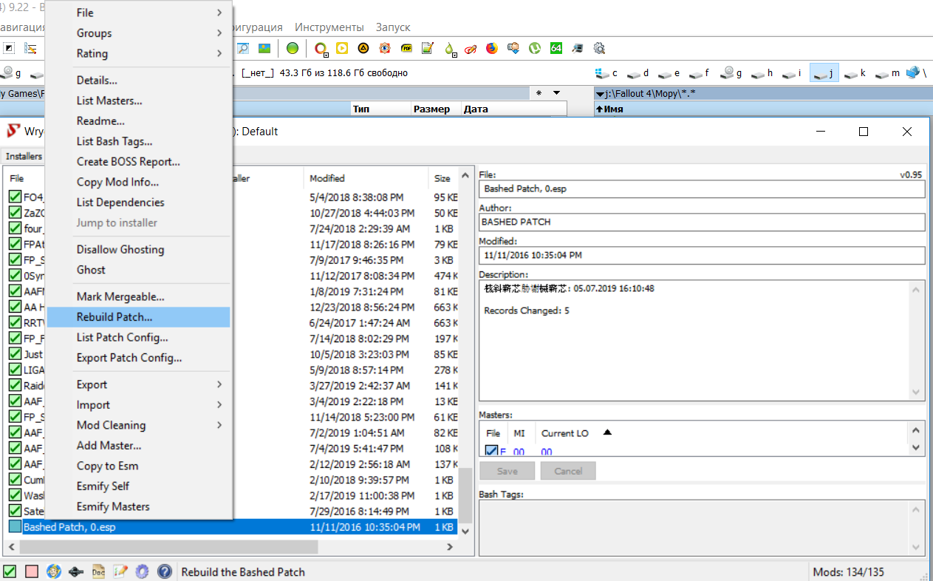Click the green circle toolbar icon
Screen dimensions: 933x581
pyautogui.click(x=293, y=49)
